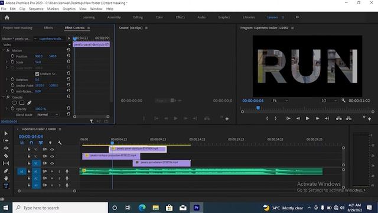Solo audio track A1
378x213 pixels.
coord(59,172)
